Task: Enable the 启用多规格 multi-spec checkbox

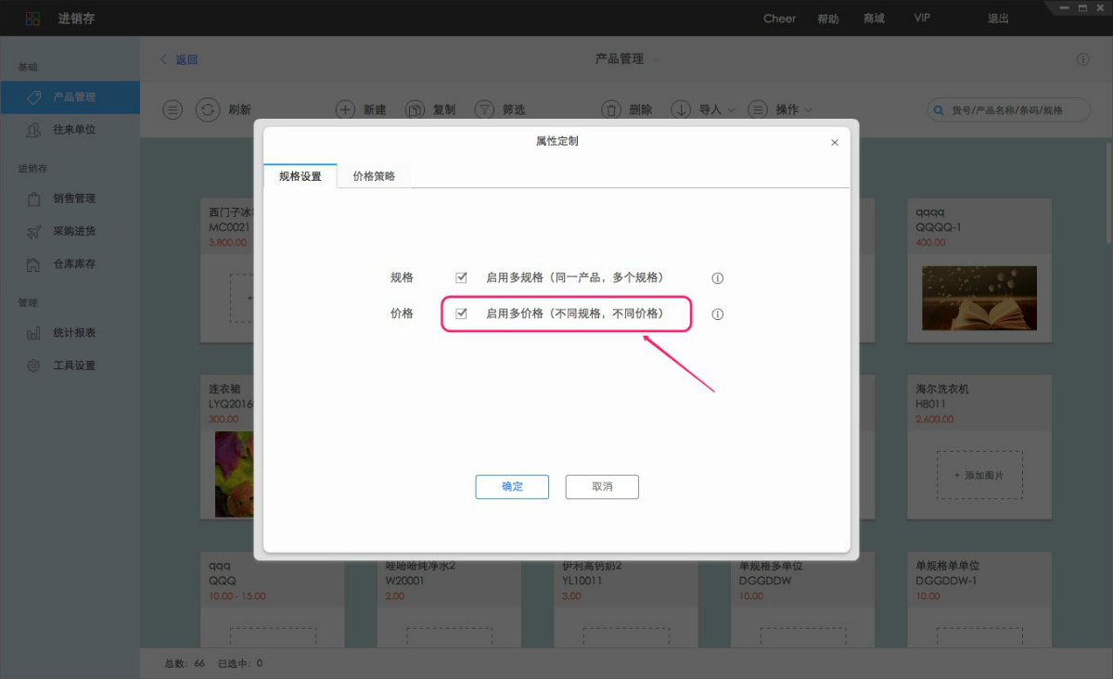Action: (461, 276)
